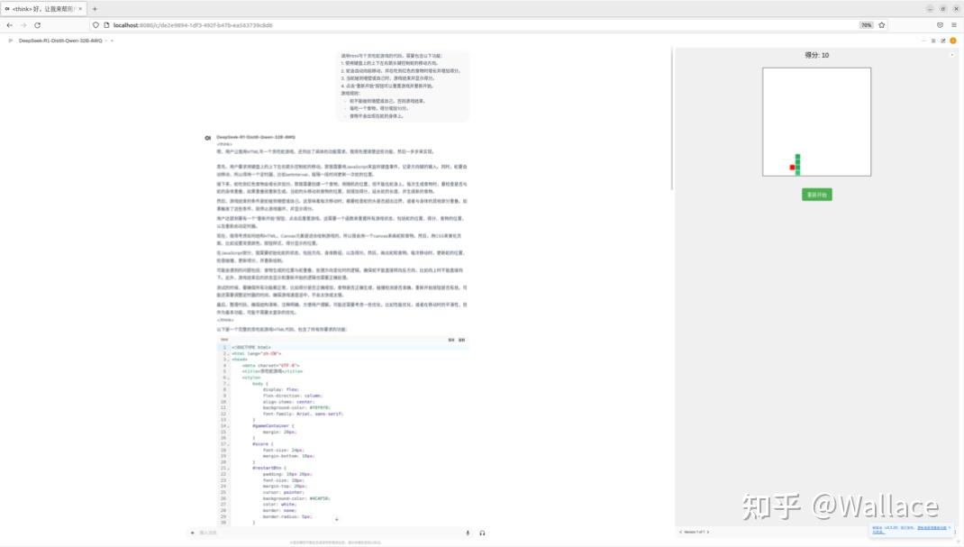Collapse #restartBtn fold at line 21
Viewport: 964px width, 547px height.
click(x=228, y=469)
